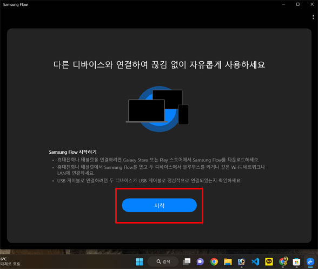
Task: Open Task View from the taskbar
Action: [x=187, y=261]
